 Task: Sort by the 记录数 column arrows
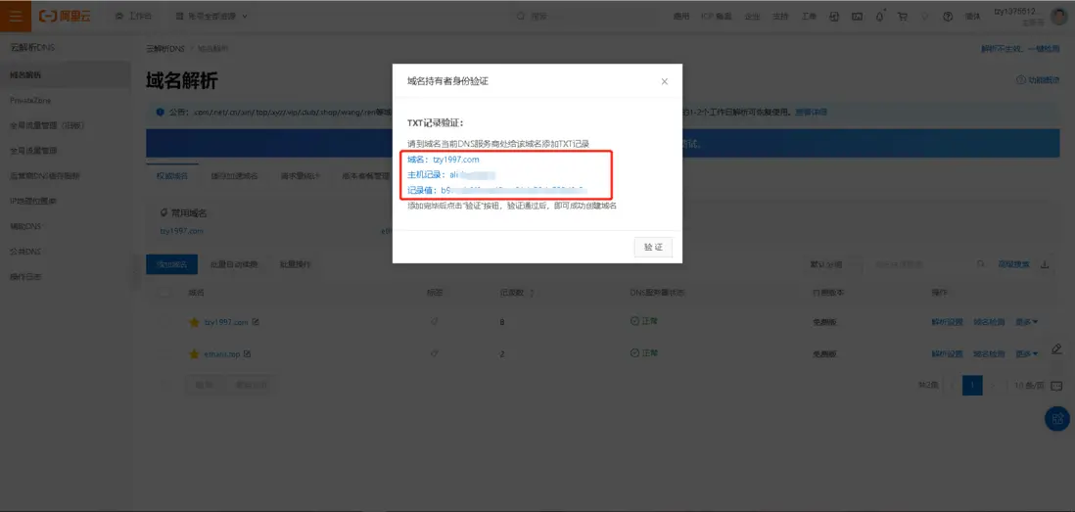[532, 294]
